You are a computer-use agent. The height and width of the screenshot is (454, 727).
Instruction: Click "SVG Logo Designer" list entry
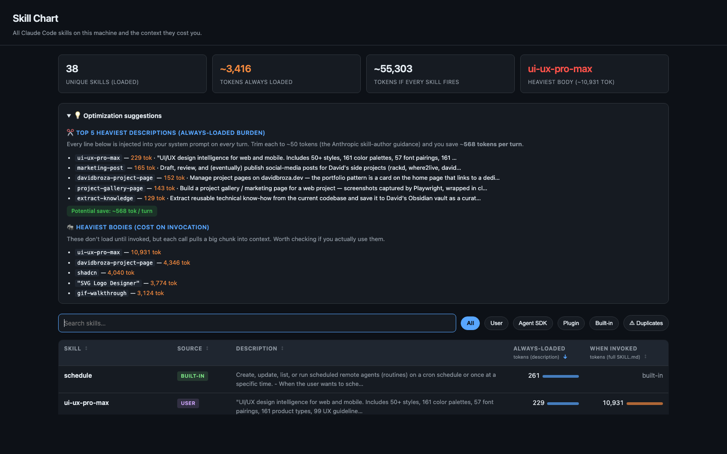(x=108, y=283)
